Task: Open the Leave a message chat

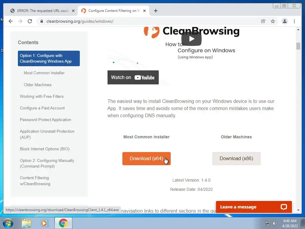Action: [x=254, y=207]
